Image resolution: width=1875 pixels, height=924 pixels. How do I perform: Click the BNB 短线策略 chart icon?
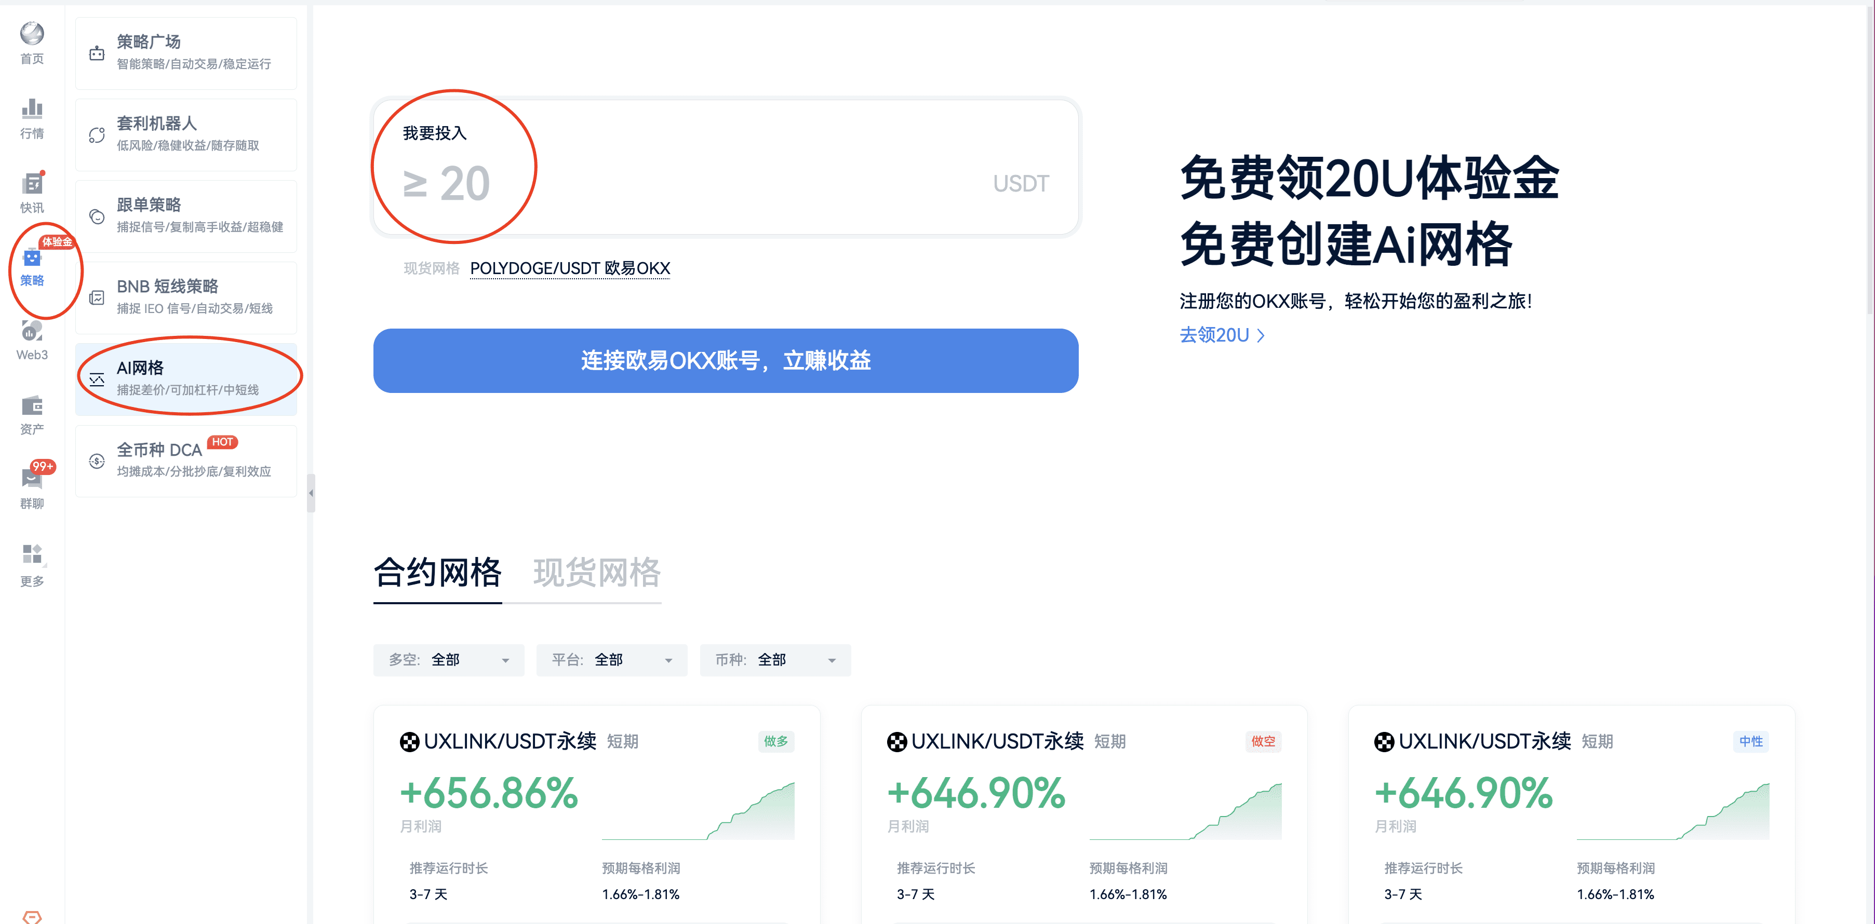coord(97,297)
